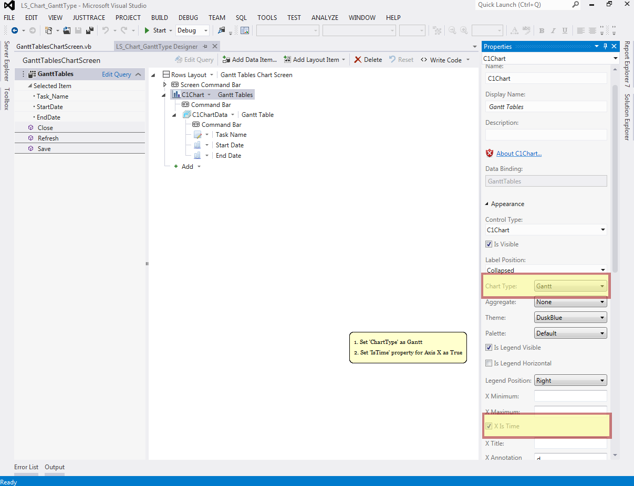
Task: Click the red X Delete icon
Action: [358, 60]
